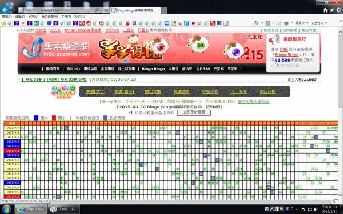This screenshot has width=343, height=214.
Task: Expand the print options dropdown arrow
Action: 292,23
